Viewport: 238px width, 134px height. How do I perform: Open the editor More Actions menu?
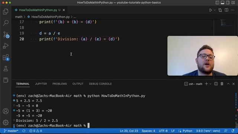coord(232,10)
